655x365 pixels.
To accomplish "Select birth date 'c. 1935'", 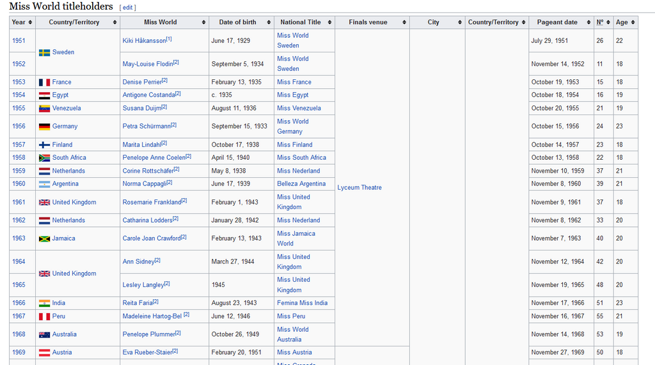I will [x=221, y=95].
